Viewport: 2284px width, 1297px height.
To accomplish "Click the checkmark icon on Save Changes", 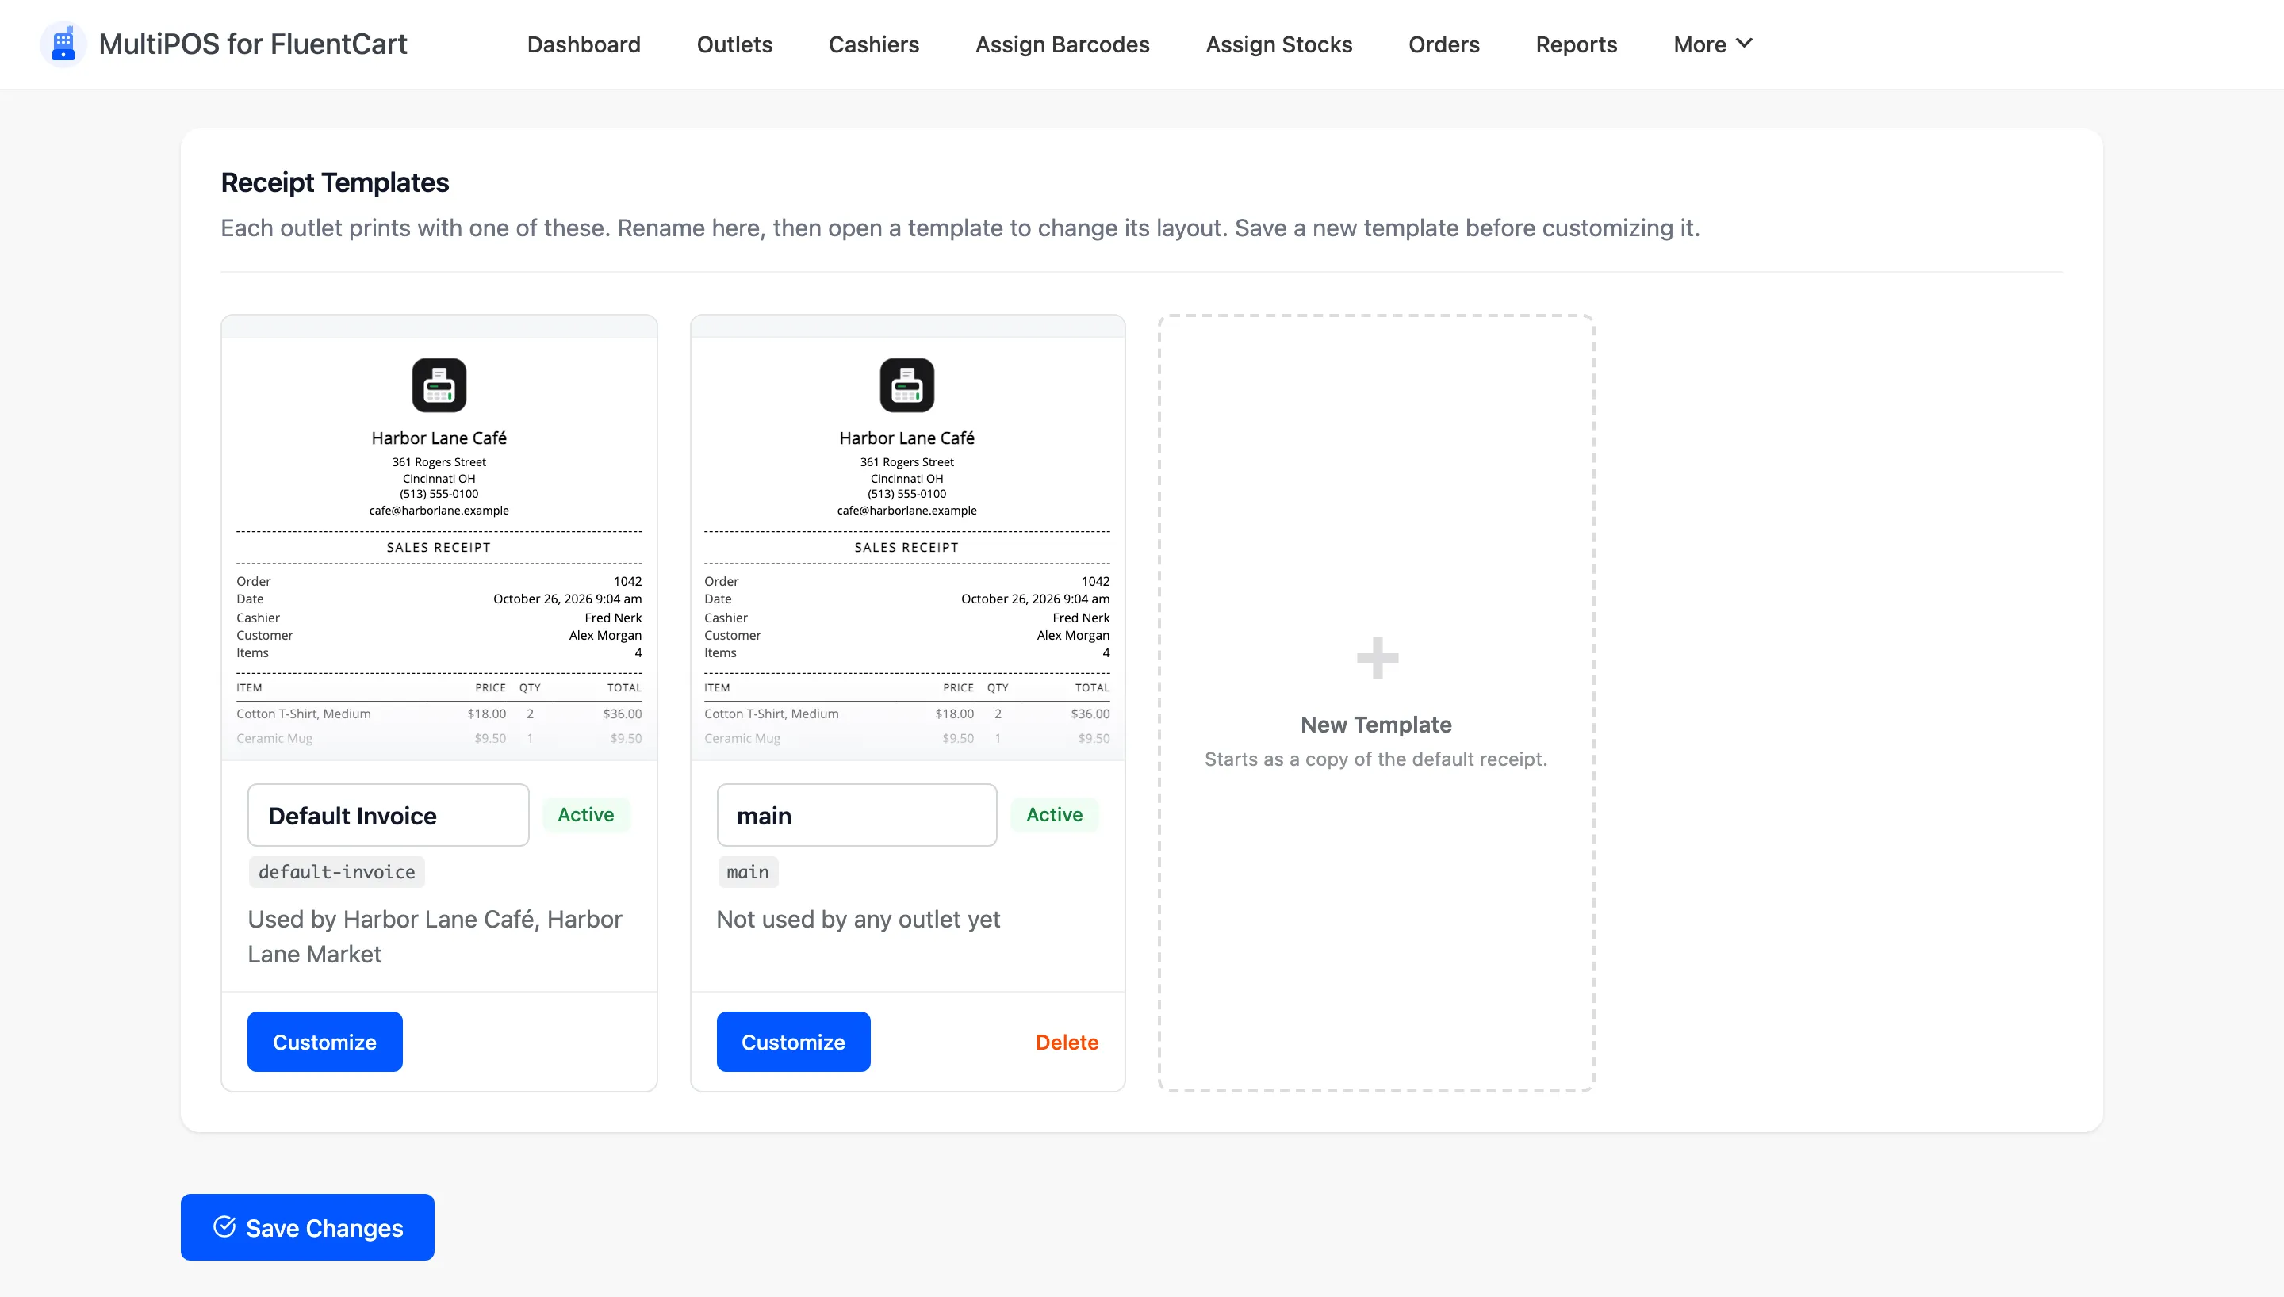I will 224,1226.
